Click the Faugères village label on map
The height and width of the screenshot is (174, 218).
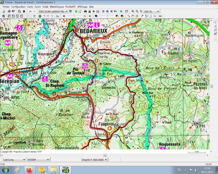tap(106, 124)
